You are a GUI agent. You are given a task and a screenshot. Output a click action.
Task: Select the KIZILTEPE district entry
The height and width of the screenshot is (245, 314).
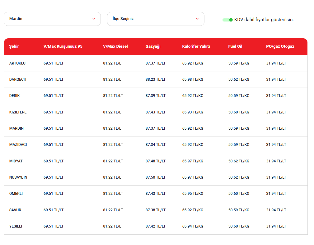click(x=156, y=112)
